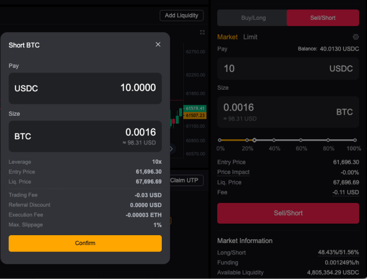Click the 48.43%/51.56% Long/Short ratio

(338, 252)
